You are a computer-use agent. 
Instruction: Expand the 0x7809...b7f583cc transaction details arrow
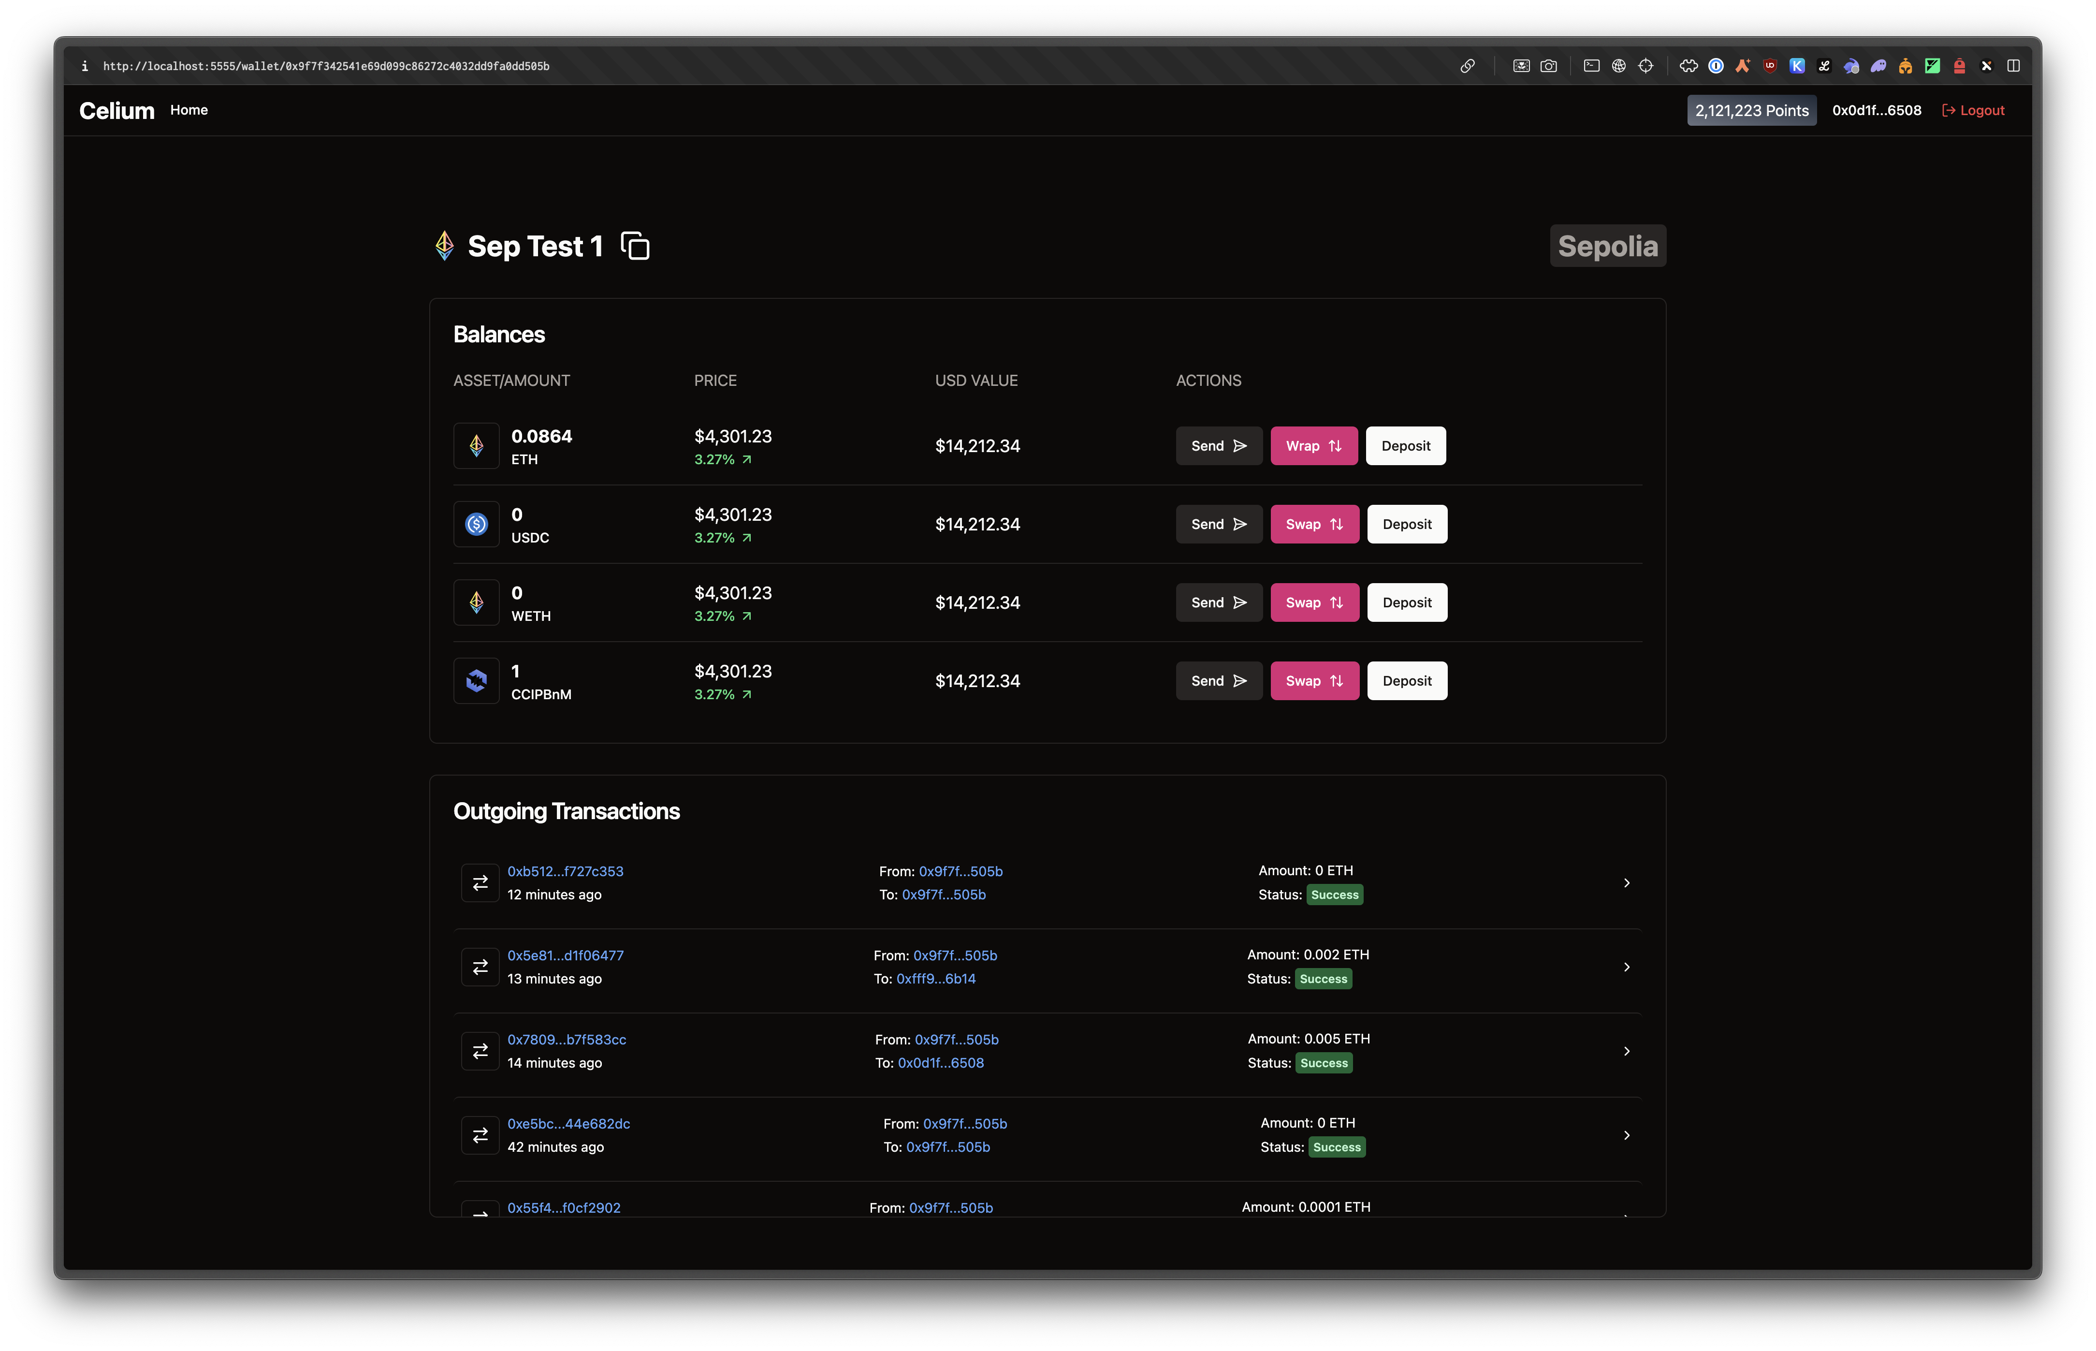point(1626,1051)
